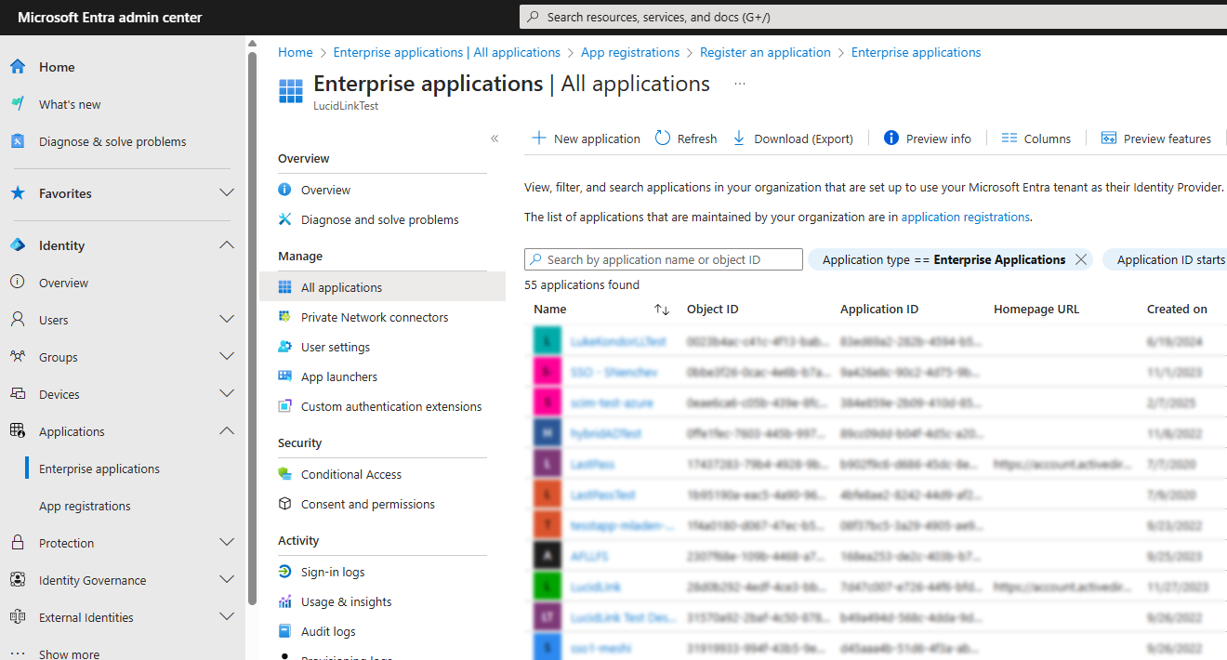
Task: Open App registrations in left nav
Action: pos(85,506)
